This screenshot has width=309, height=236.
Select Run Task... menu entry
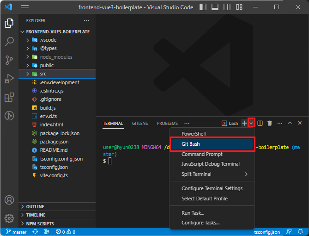click(212, 213)
